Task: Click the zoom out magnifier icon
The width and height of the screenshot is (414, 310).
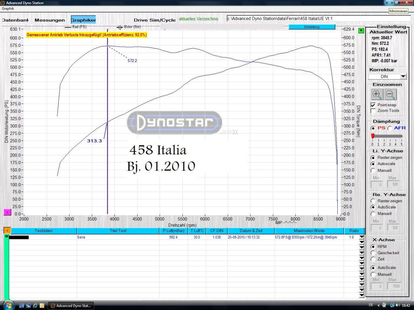Action: pos(391,95)
